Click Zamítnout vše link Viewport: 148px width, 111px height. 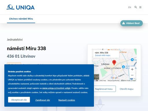tap(42, 100)
